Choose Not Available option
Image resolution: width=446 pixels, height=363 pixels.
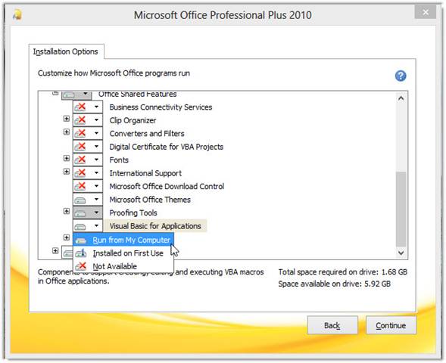coord(123,266)
